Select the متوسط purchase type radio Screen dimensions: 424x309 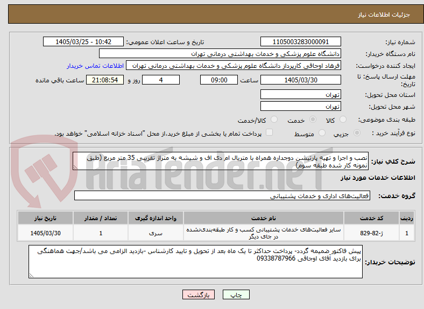click(322, 133)
